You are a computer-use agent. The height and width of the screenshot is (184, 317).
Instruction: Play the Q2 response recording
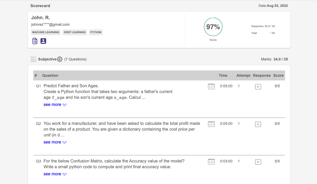tap(258, 124)
